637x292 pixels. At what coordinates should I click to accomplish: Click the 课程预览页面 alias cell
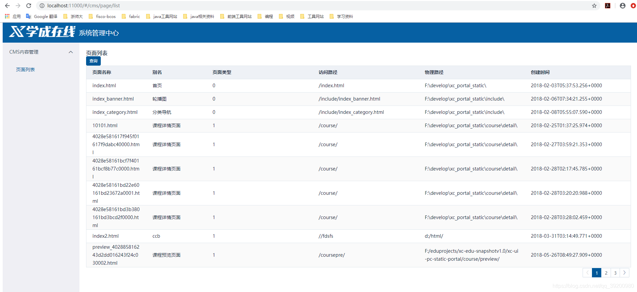click(167, 255)
